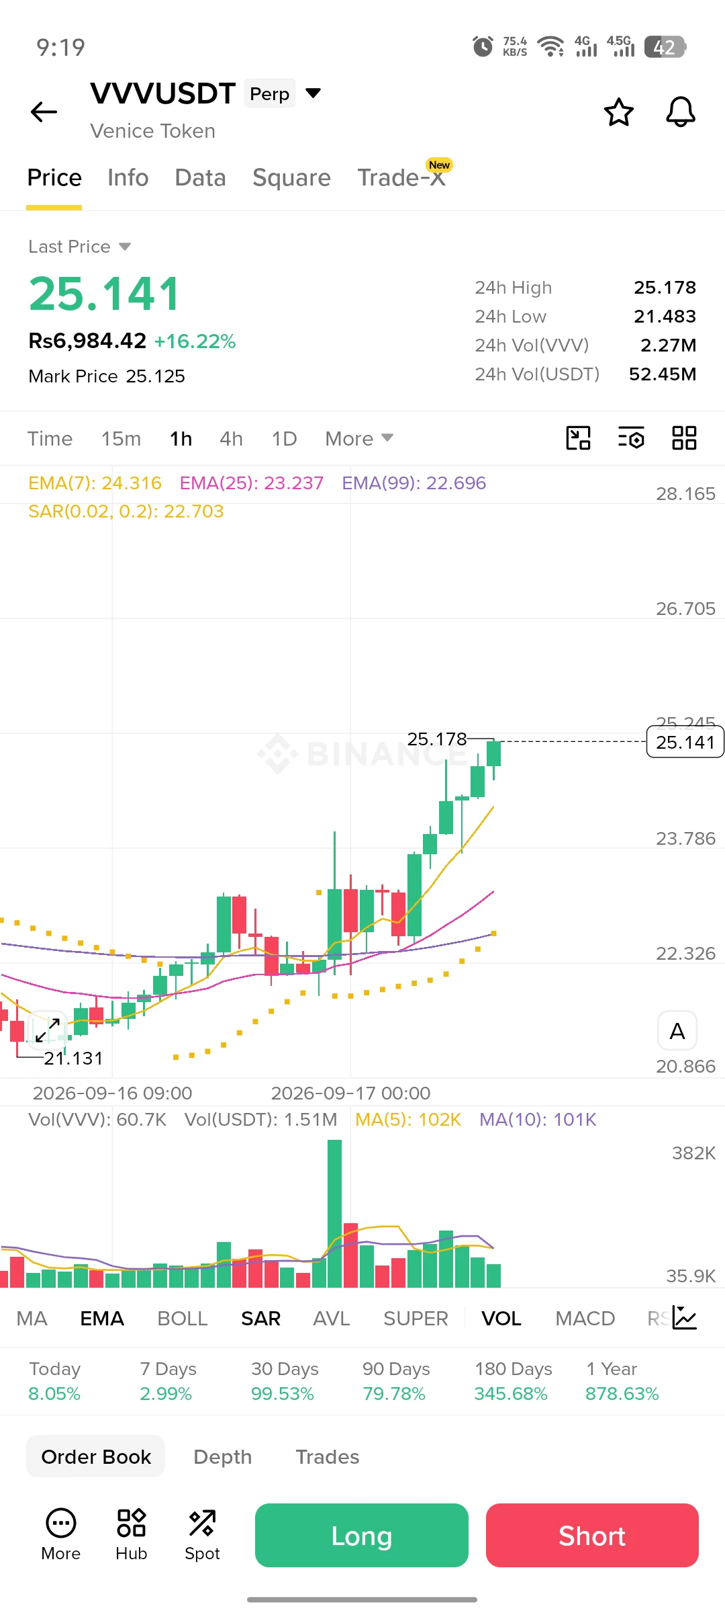Tap the auto-scale A button on chart
This screenshot has width=725, height=1613.
677,1030
